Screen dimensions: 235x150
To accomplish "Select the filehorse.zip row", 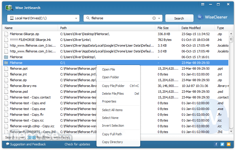I will point(116,80).
